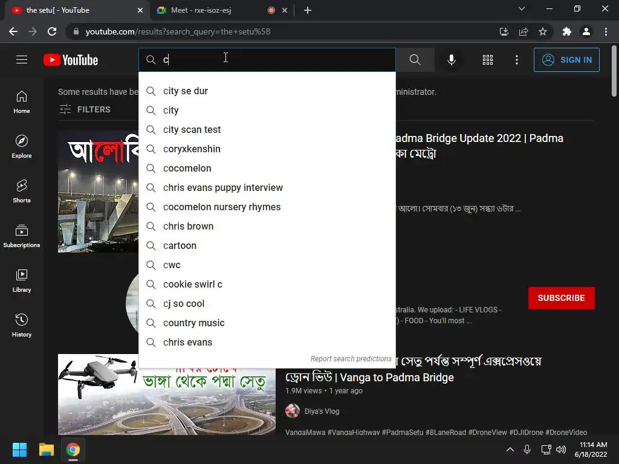Open YouTube settings three-dot menu
This screenshot has width=619, height=464.
(x=516, y=60)
